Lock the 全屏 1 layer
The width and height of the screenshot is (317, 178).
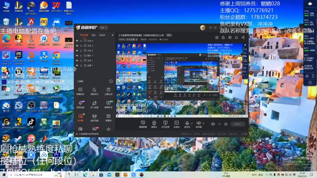coord(81,65)
